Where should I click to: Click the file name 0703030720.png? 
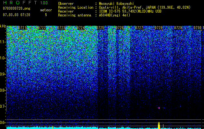[17, 9]
